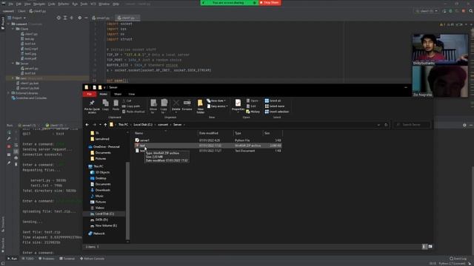The width and height of the screenshot is (474, 266).
Task: Click History in the Open group
Action: [x=253, y=112]
